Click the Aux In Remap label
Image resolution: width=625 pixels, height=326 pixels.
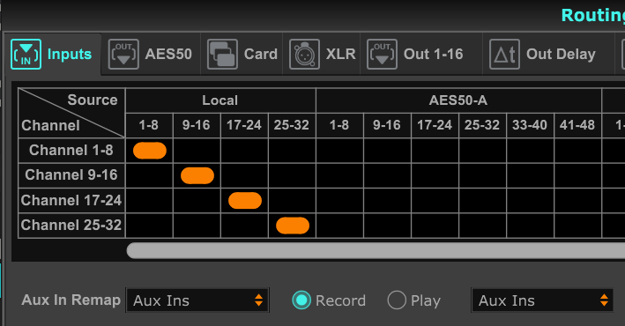[71, 300]
